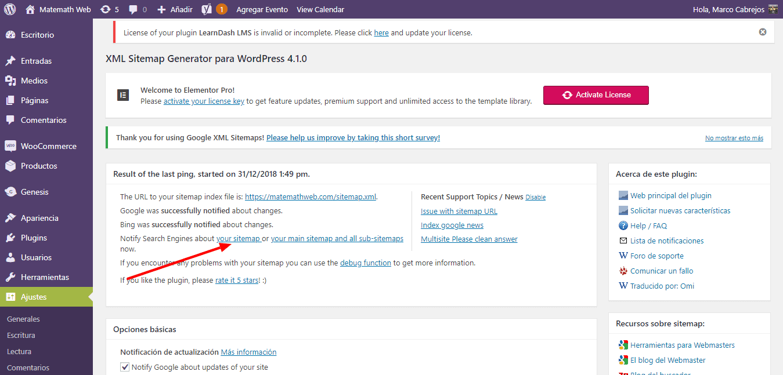Open the Escritura settings submenu

21,335
